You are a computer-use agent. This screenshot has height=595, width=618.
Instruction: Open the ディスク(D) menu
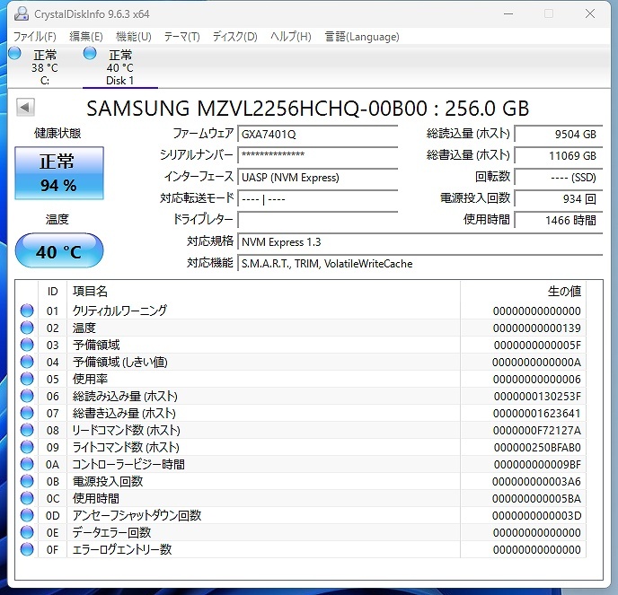(x=235, y=37)
